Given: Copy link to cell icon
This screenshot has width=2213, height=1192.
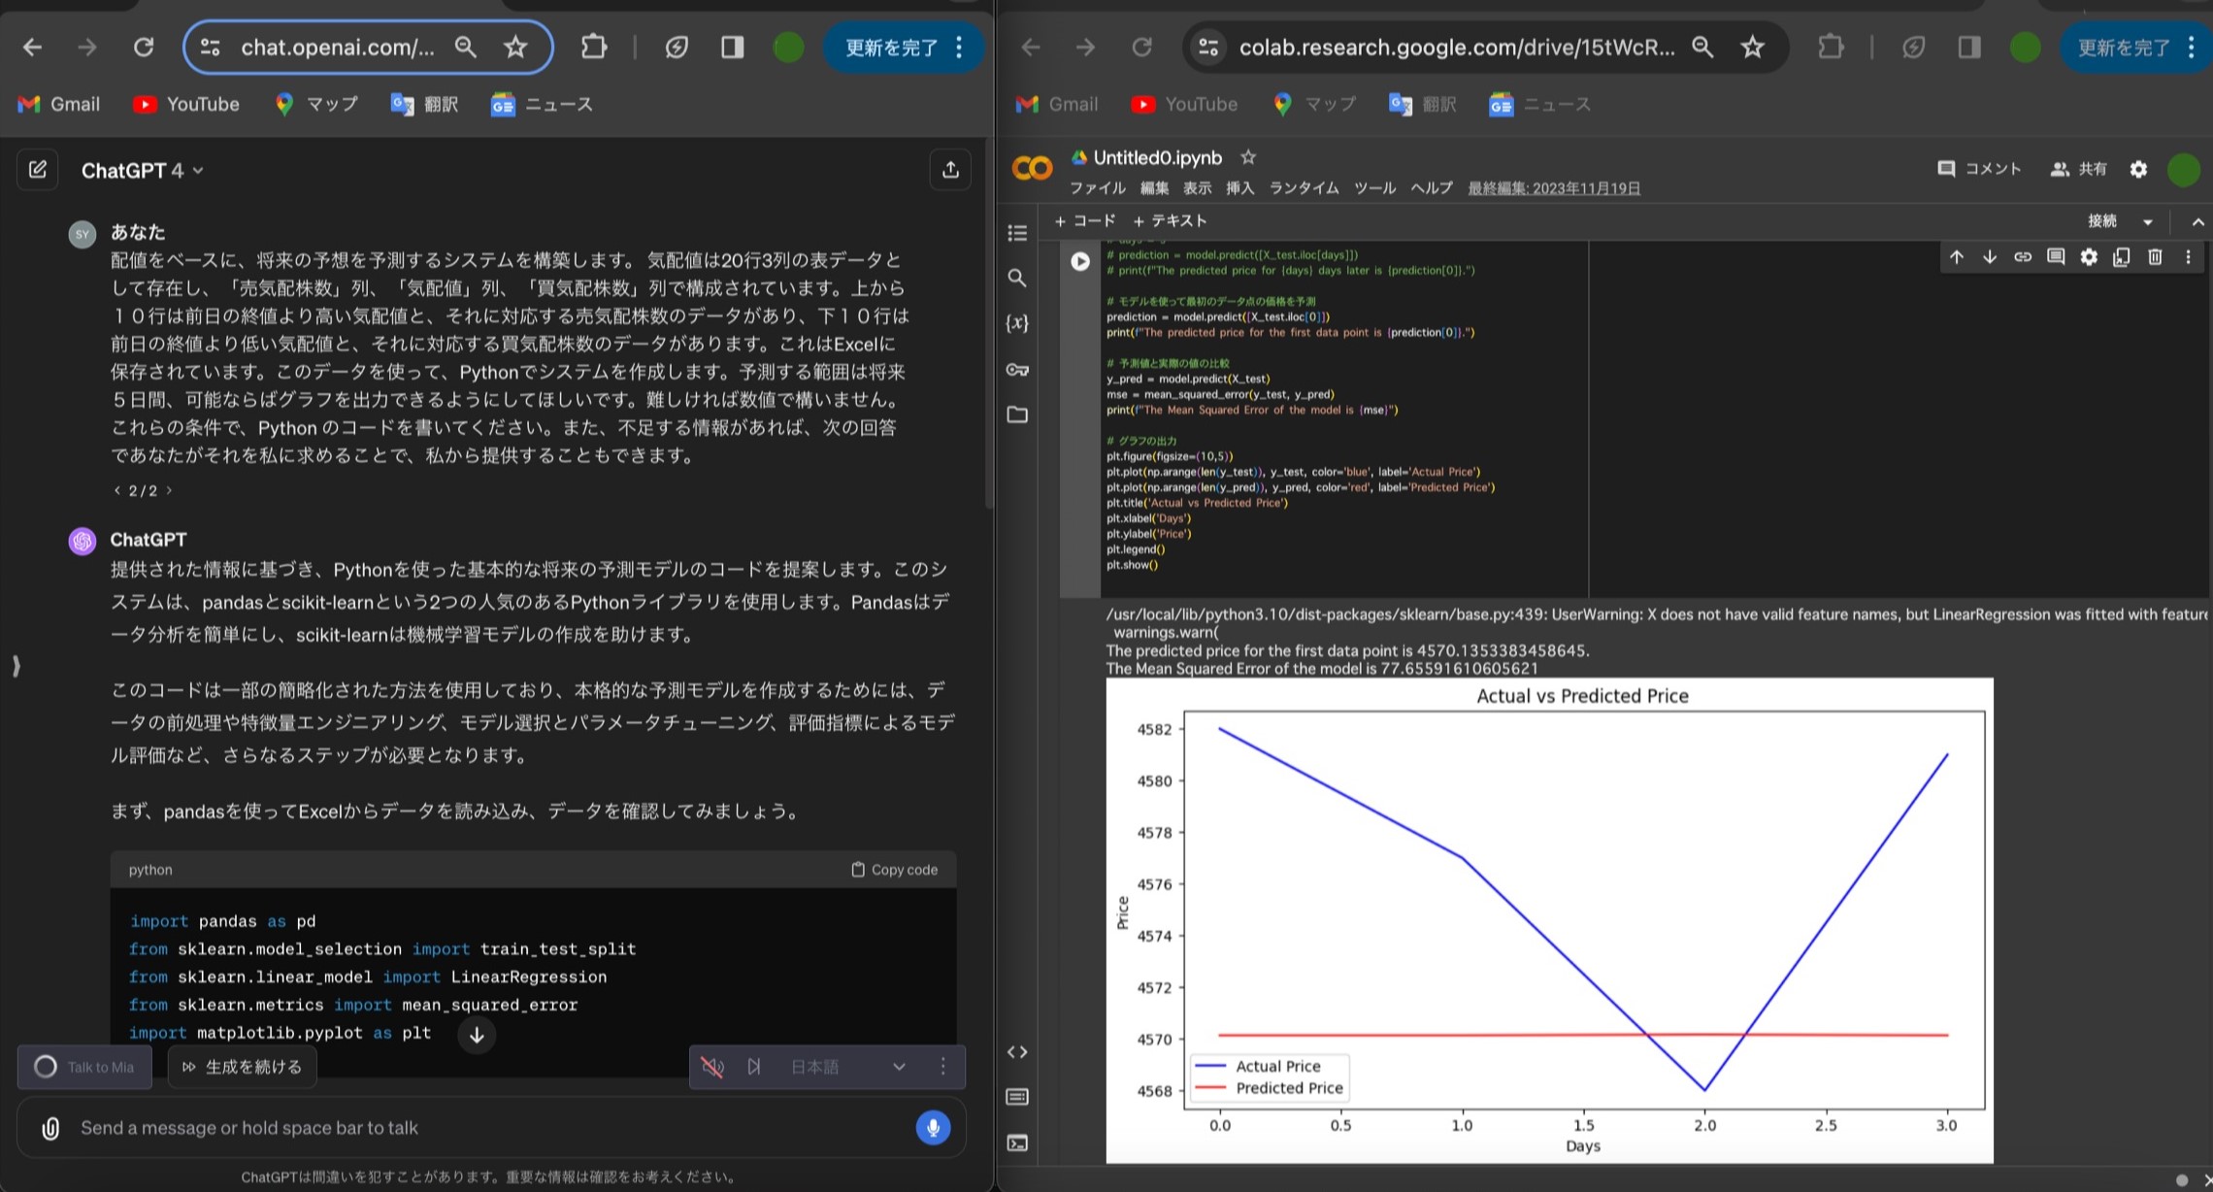Looking at the screenshot, I should pos(2023,257).
